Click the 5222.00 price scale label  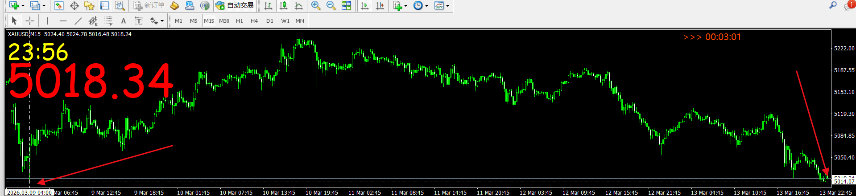[844, 48]
